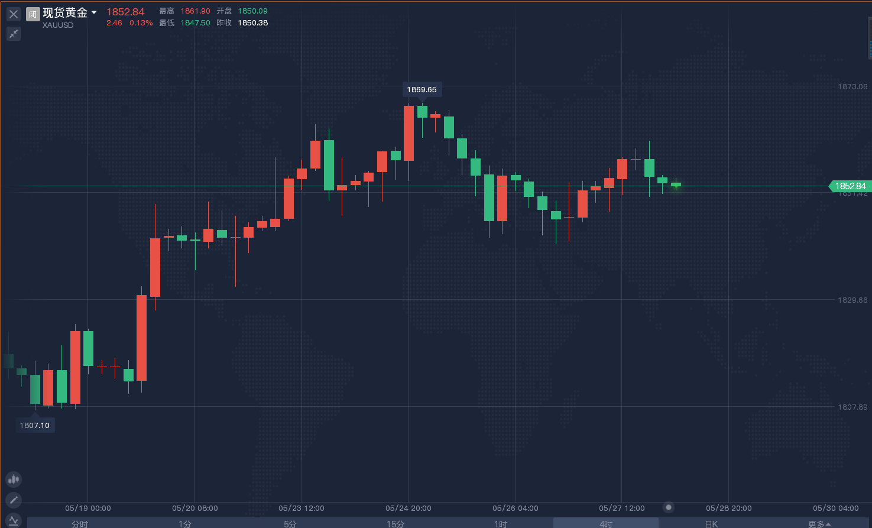Click the 现货黄金 instrument name
872x528 pixels.
coord(65,12)
